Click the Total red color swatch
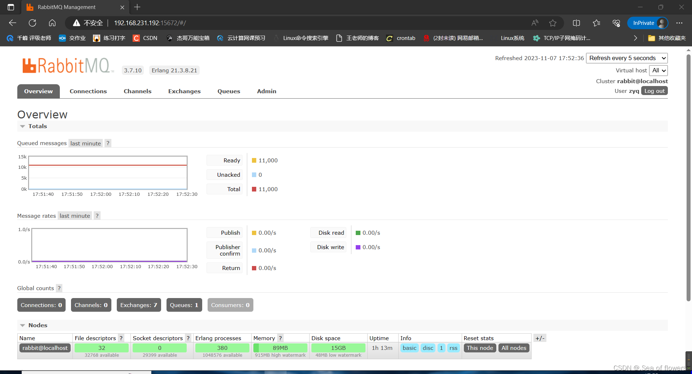 tap(254, 189)
